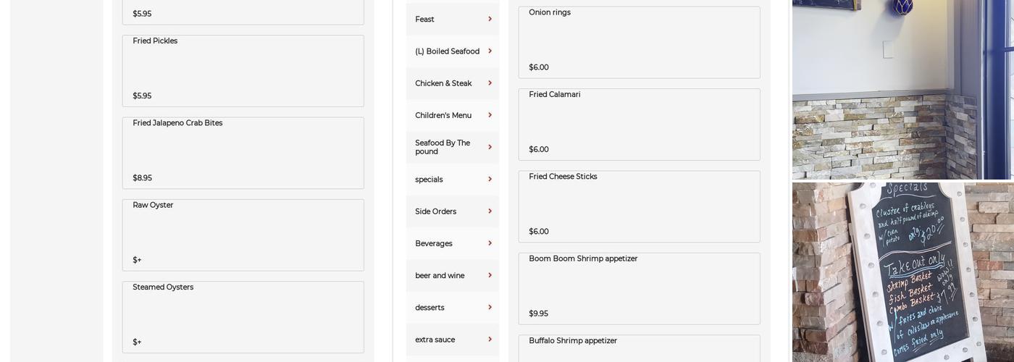1014x362 pixels.
Task: Expand the desserts category chevron
Action: pos(490,307)
